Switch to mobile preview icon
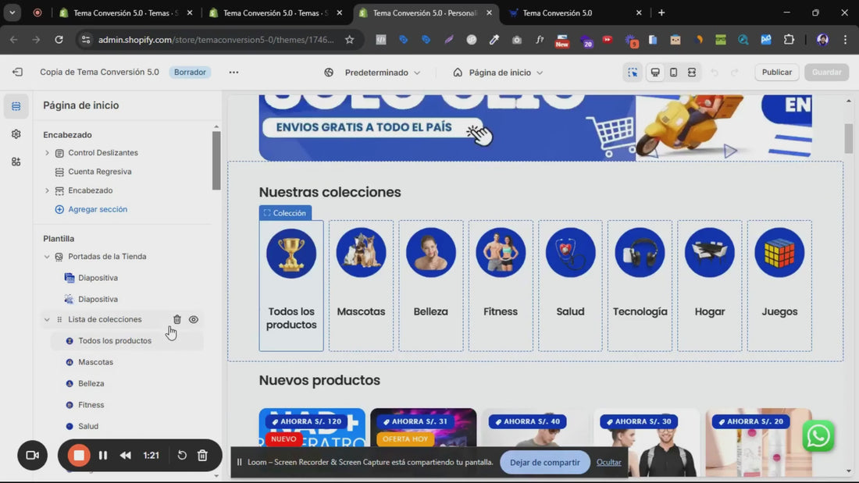 673,73
